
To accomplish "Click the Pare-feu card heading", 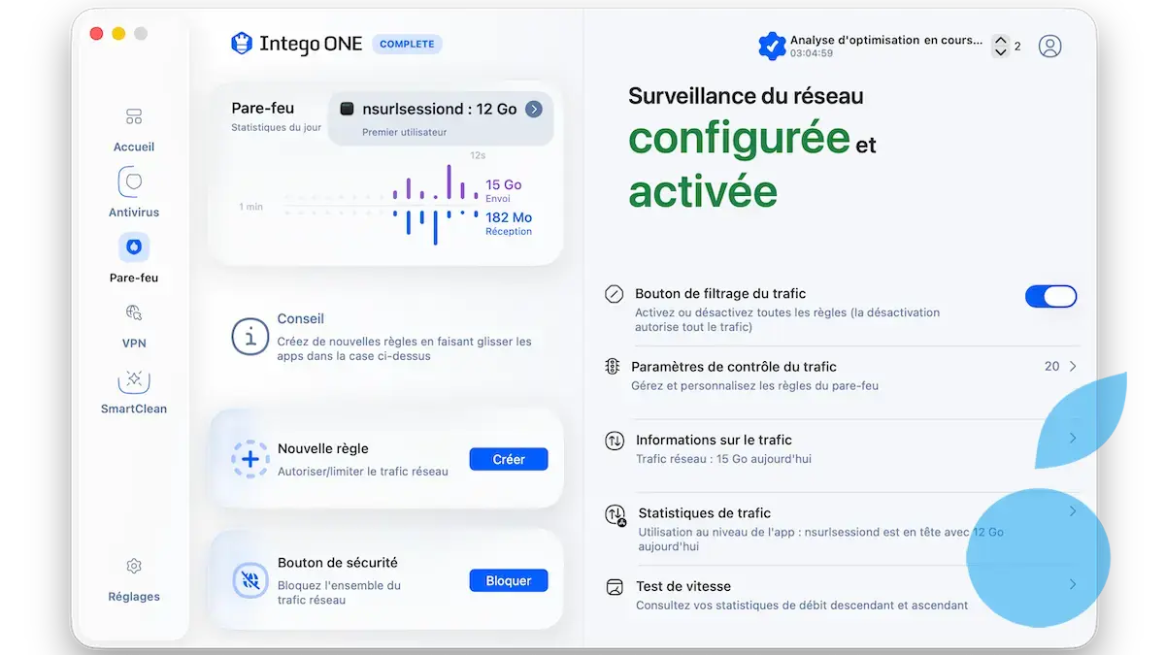I will coord(262,108).
